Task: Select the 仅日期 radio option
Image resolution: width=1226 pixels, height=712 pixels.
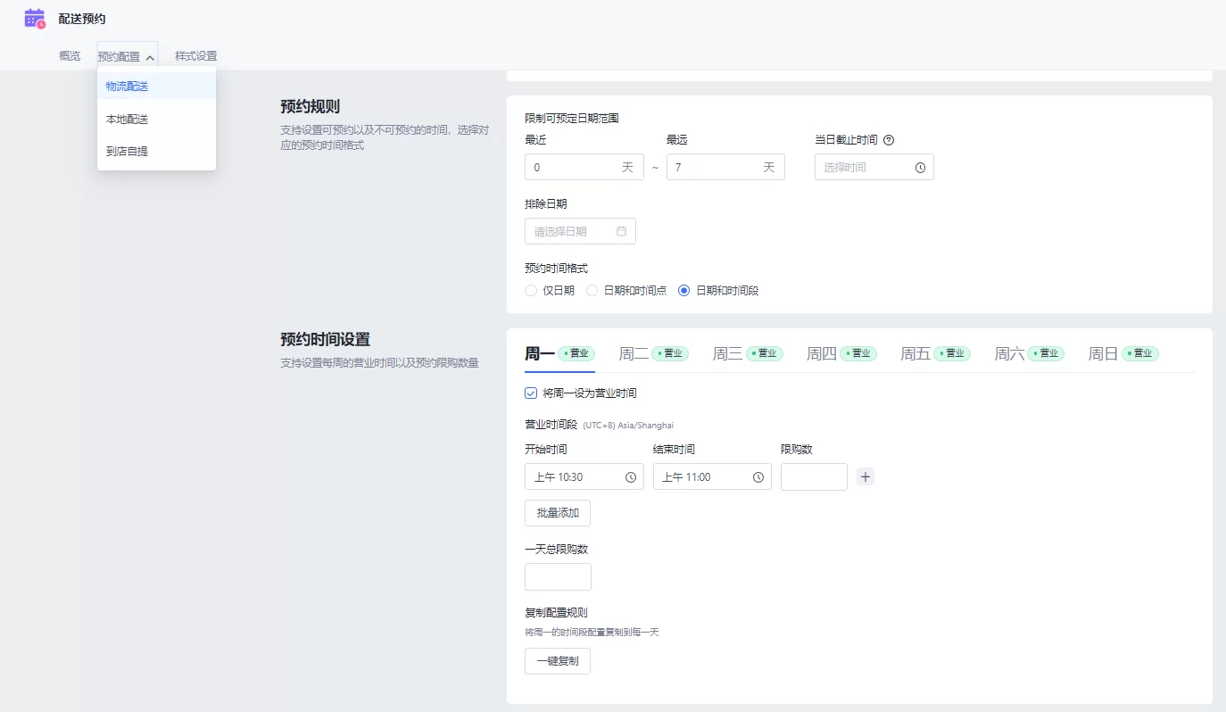Action: (530, 290)
